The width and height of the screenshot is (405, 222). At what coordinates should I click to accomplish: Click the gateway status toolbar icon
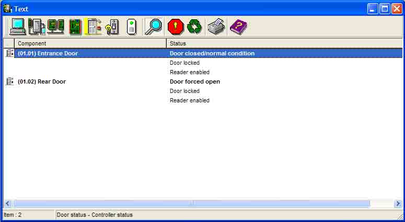(37, 27)
